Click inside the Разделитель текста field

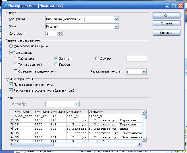click(134, 72)
